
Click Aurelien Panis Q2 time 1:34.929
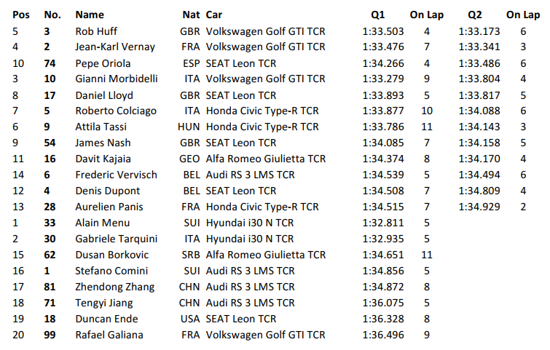pos(479,207)
